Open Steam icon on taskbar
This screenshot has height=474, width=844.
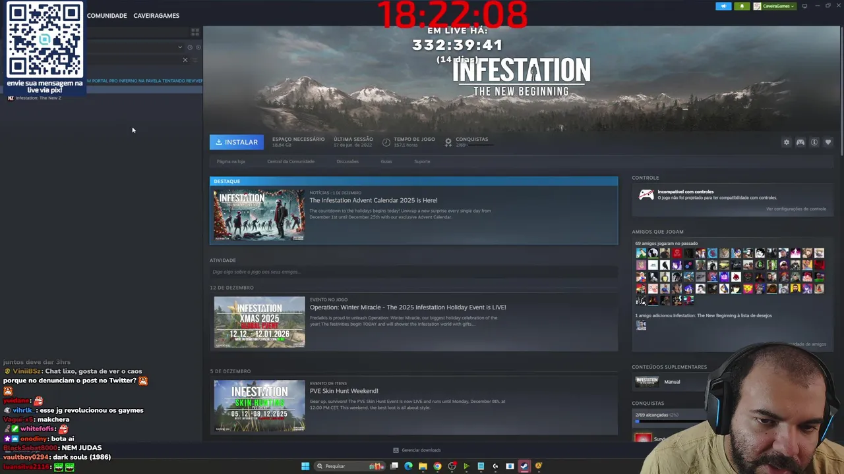coord(524,466)
